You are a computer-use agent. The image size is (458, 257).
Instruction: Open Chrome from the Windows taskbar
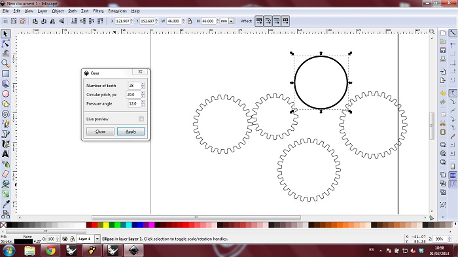[50, 250]
